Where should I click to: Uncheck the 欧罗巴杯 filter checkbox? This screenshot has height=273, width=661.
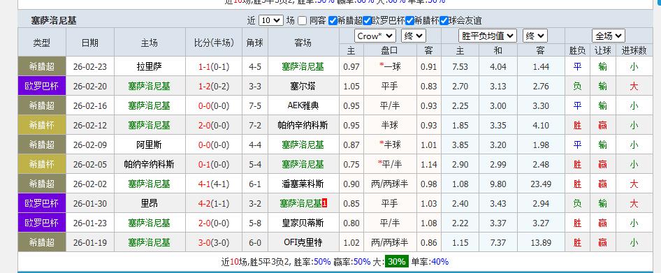(367, 20)
